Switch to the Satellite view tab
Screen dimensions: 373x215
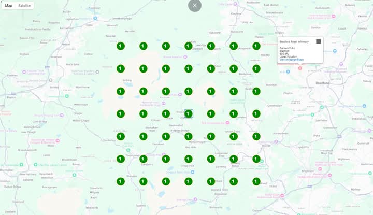pyautogui.click(x=24, y=6)
